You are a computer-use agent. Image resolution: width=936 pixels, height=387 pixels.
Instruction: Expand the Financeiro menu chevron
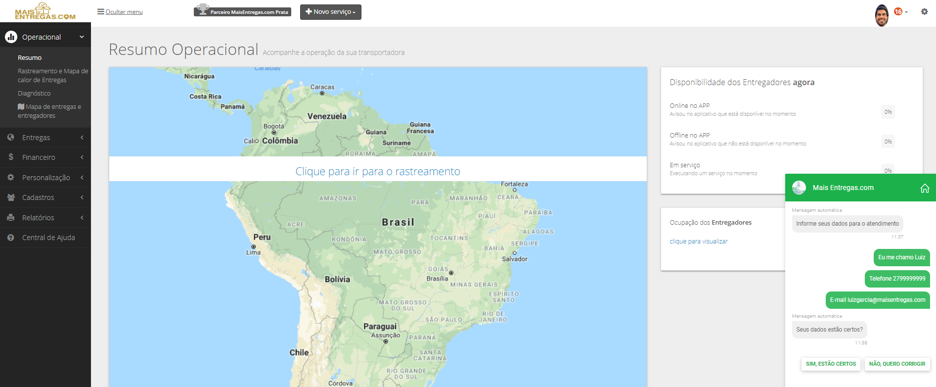82,157
